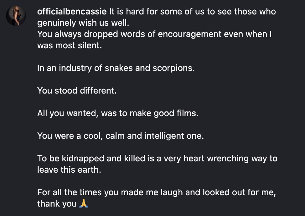Click the text "leave this earth."
This screenshot has height=216, width=305.
click(69, 170)
